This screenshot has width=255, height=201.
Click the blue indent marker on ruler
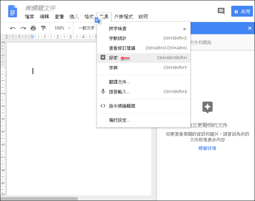pos(32,37)
